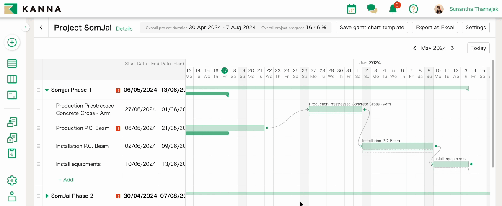Click the green plus create button in sidebar

(x=12, y=42)
